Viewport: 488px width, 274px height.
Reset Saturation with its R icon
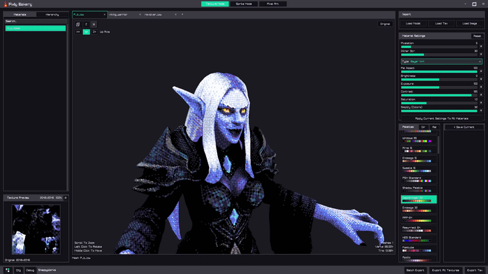[x=481, y=102]
